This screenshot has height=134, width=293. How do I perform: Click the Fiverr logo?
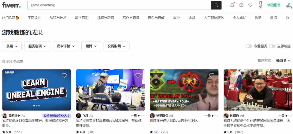pyautogui.click(x=11, y=5)
